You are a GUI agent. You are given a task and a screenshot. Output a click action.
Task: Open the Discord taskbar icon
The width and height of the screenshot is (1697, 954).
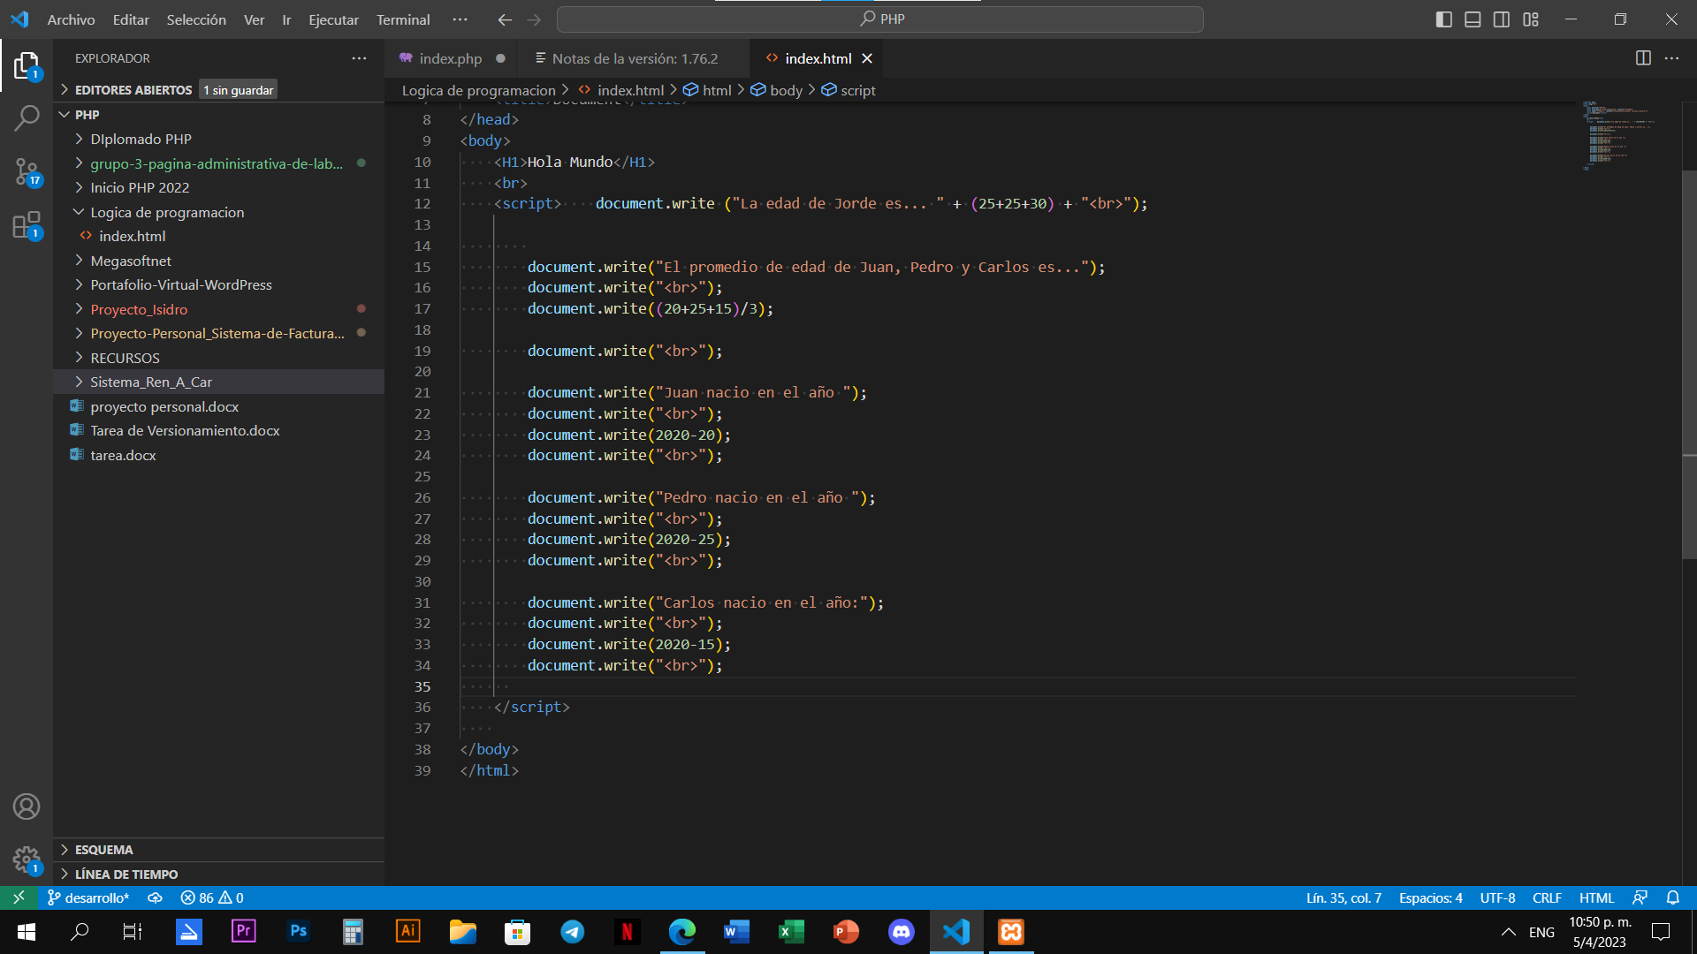click(902, 932)
